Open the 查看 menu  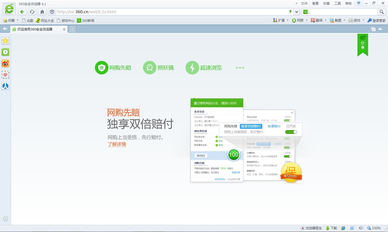click(315, 3)
